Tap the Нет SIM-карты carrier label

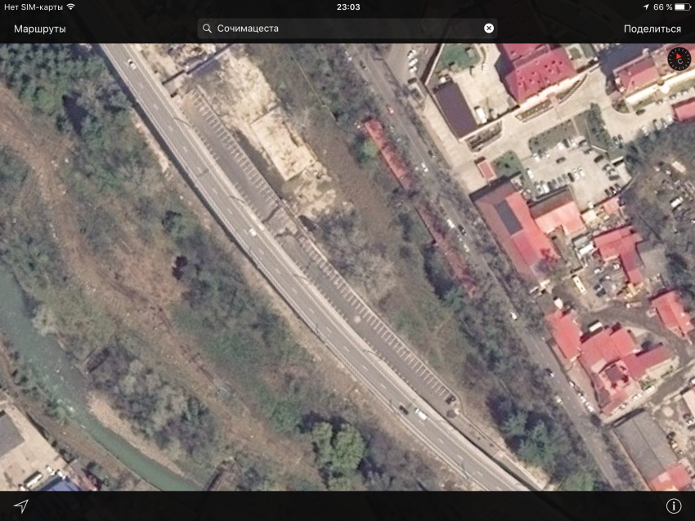click(x=33, y=7)
